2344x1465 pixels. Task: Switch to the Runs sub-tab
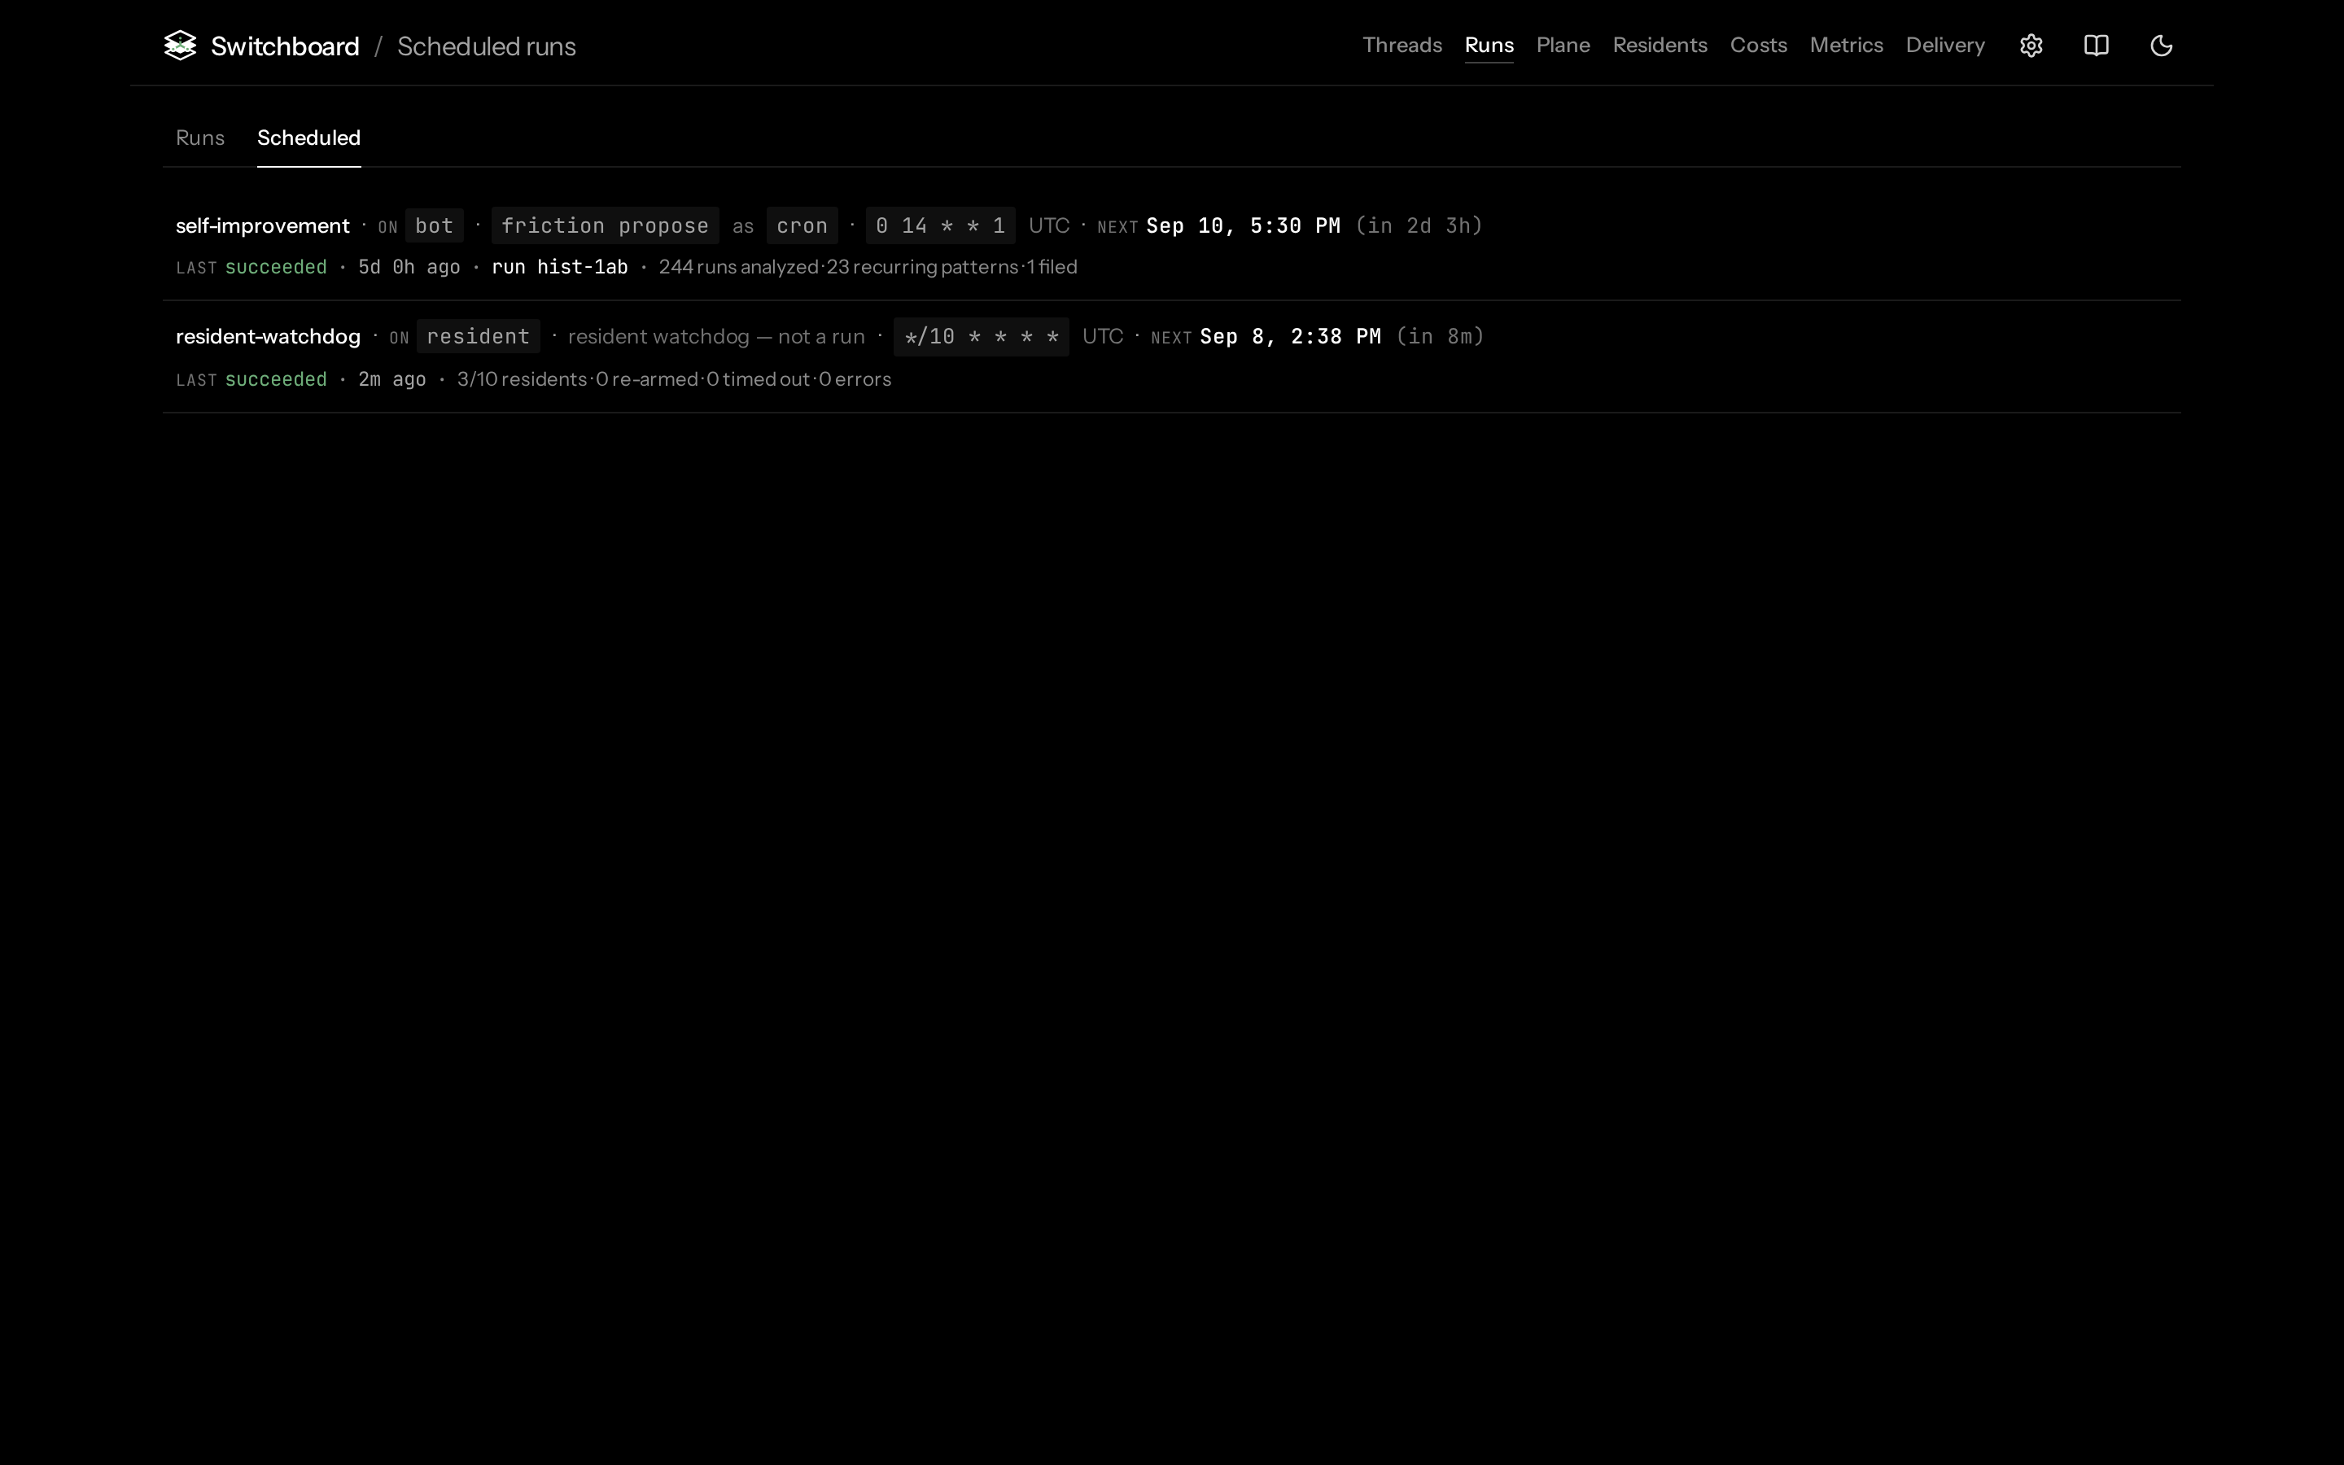tap(200, 138)
